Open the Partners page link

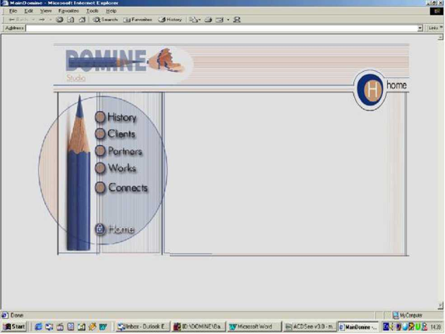(125, 151)
